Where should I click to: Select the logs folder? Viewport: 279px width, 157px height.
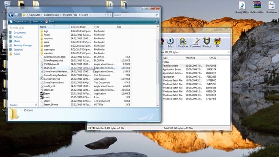point(46,31)
